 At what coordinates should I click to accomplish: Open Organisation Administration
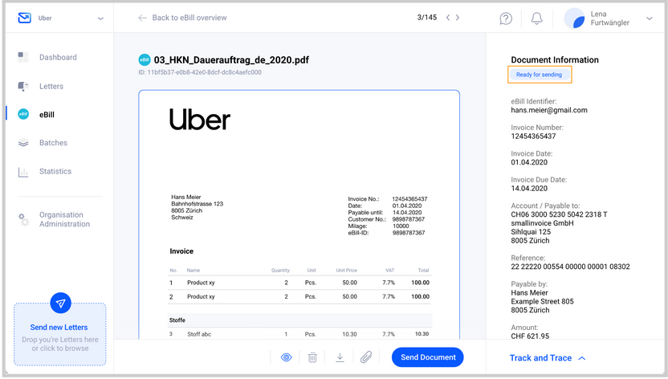pyautogui.click(x=65, y=219)
